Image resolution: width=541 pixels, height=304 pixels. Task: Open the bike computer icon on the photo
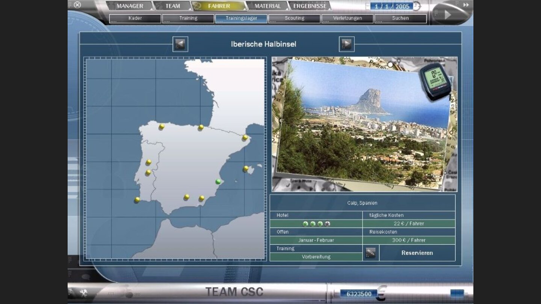point(435,80)
